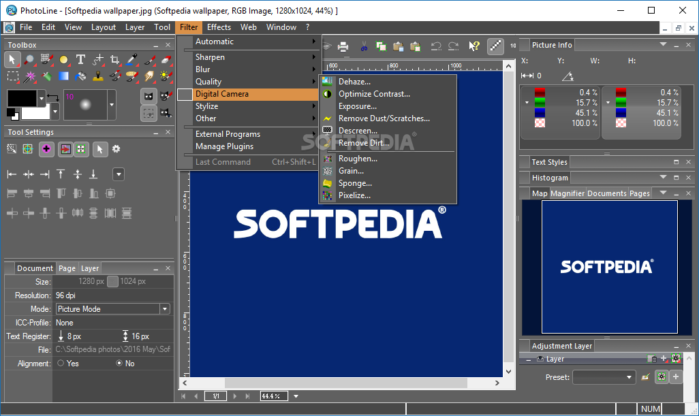Viewport: 699px width, 416px height.
Task: Click the pink plus button in Tool Settings
Action: (46, 149)
